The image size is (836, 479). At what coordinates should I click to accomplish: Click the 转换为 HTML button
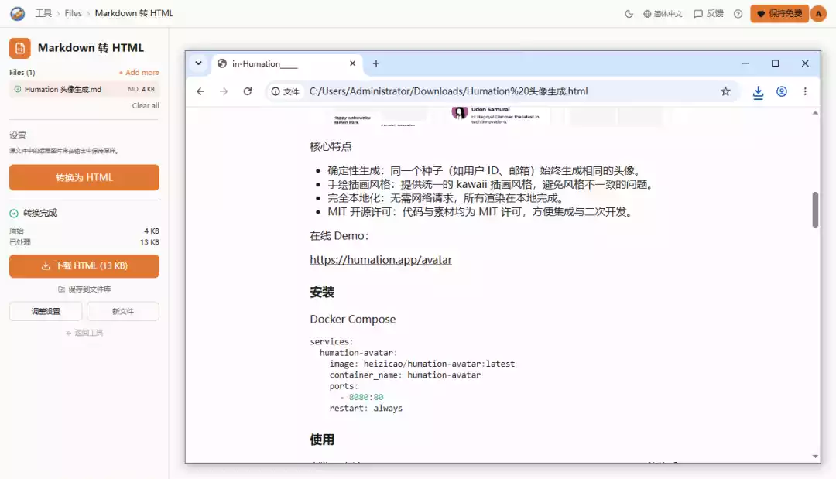pos(84,177)
